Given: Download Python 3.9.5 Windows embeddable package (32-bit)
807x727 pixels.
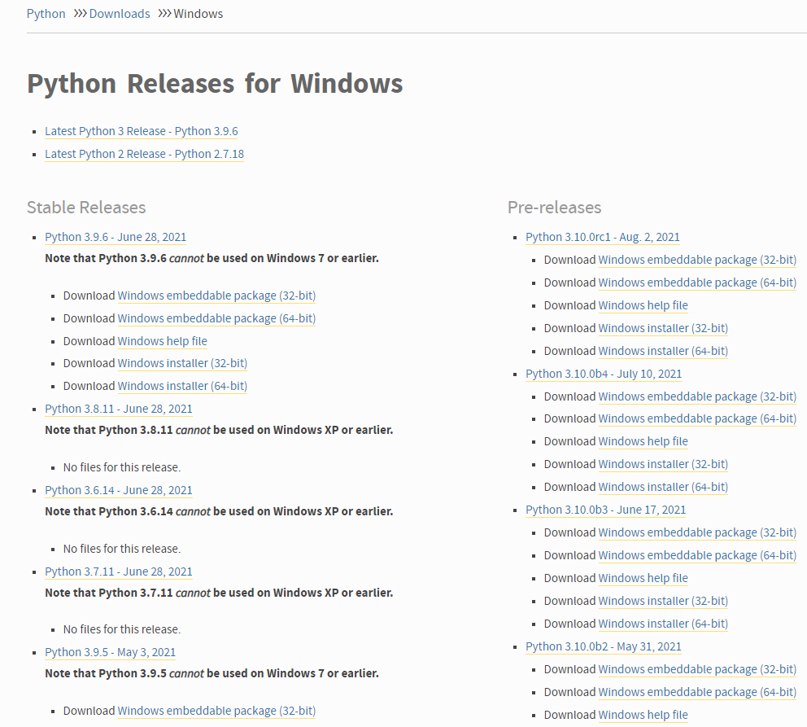Looking at the screenshot, I should (216, 711).
